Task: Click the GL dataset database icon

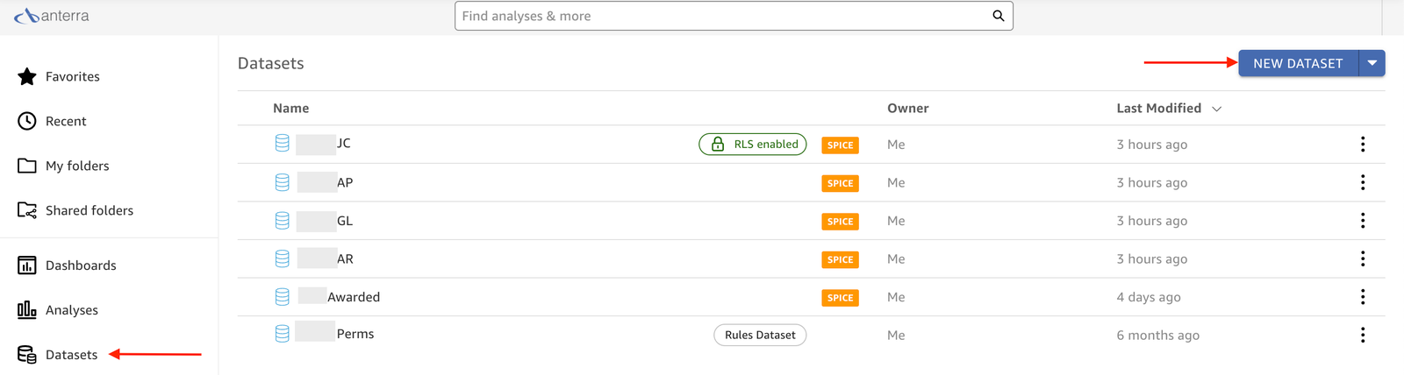Action: (x=282, y=221)
